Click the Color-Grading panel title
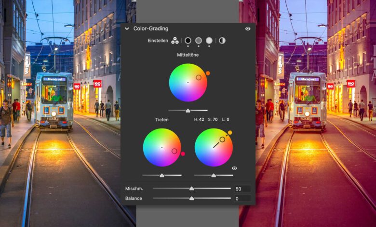Image resolution: width=376 pixels, height=227 pixels. click(x=151, y=28)
